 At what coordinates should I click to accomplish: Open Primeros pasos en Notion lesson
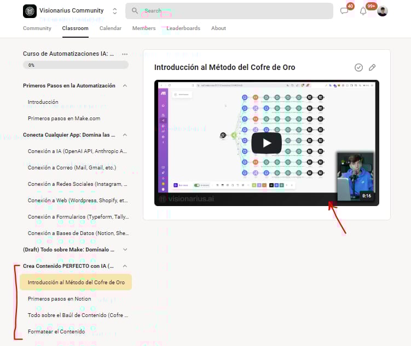[59, 299]
